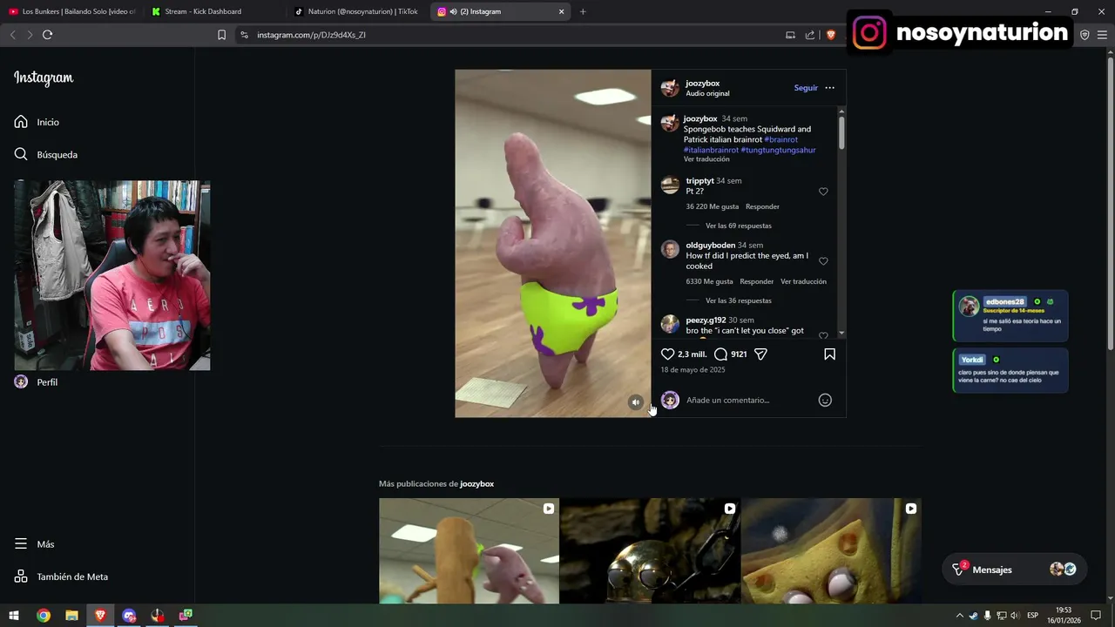Open the #italianbrainrot hashtag

pyautogui.click(x=711, y=150)
